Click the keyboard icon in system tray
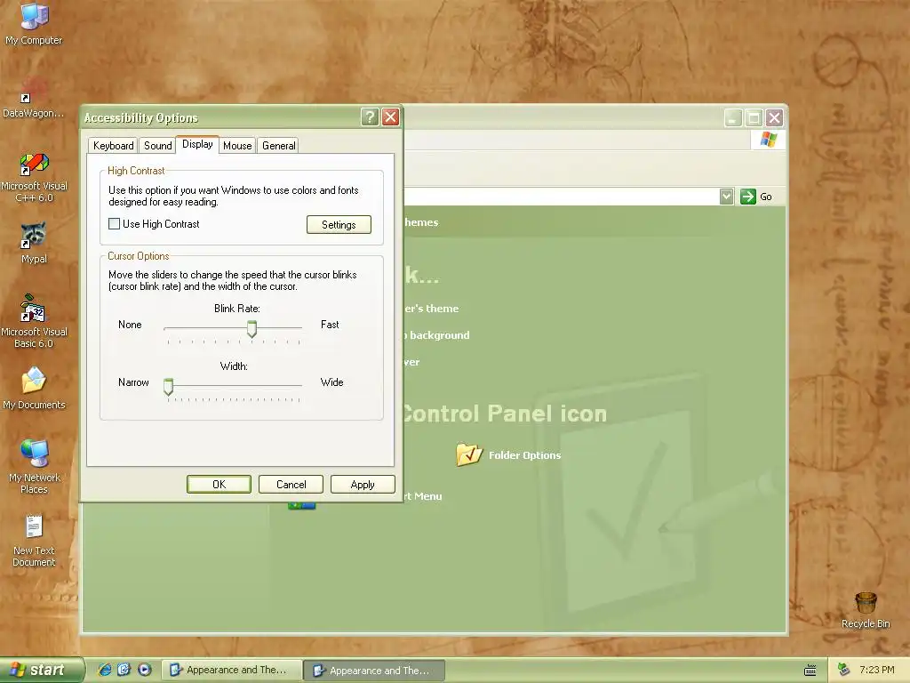This screenshot has width=910, height=683. [x=810, y=671]
